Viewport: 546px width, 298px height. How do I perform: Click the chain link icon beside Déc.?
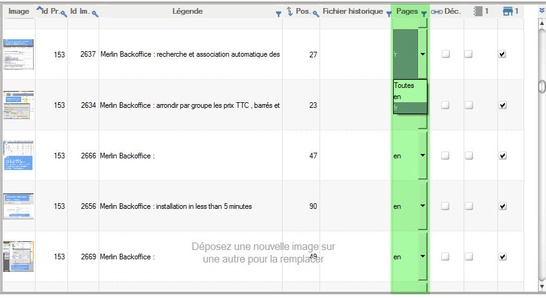437,11
